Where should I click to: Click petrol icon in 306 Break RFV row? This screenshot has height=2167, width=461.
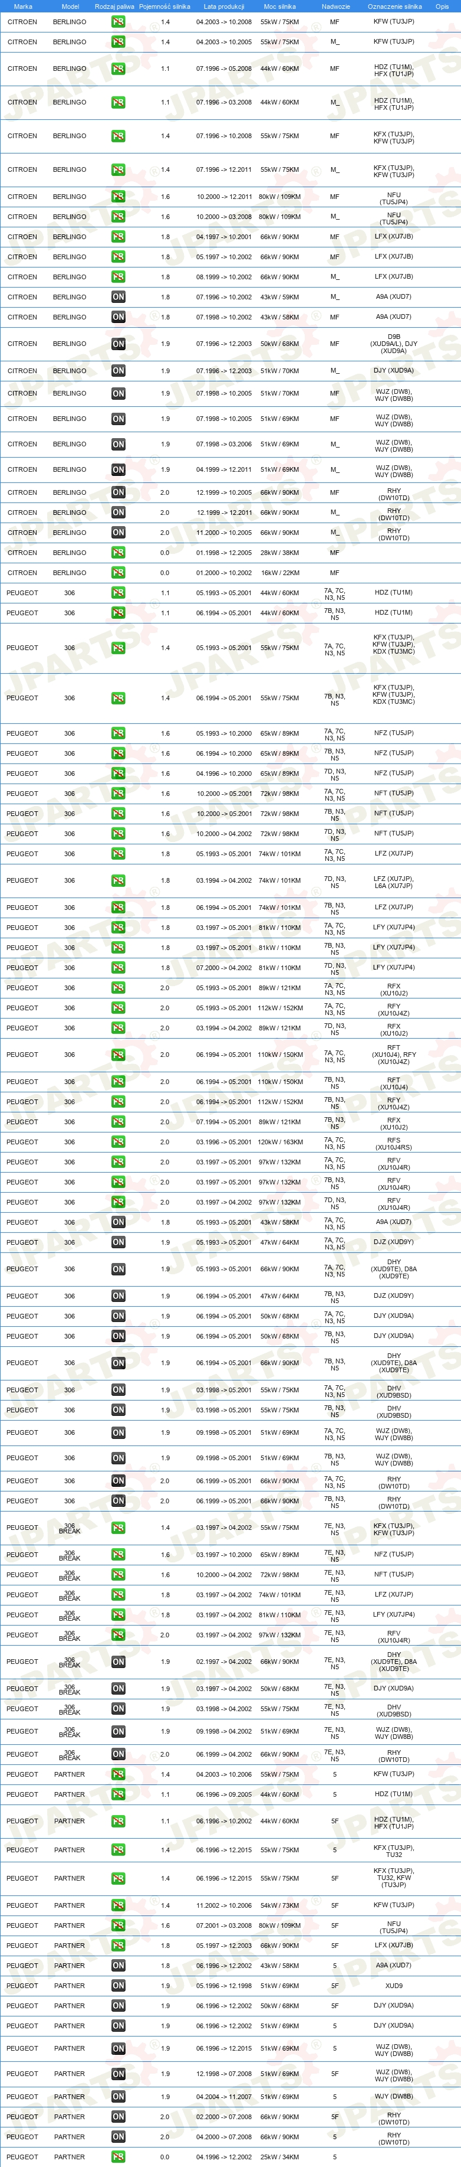[x=118, y=1636]
